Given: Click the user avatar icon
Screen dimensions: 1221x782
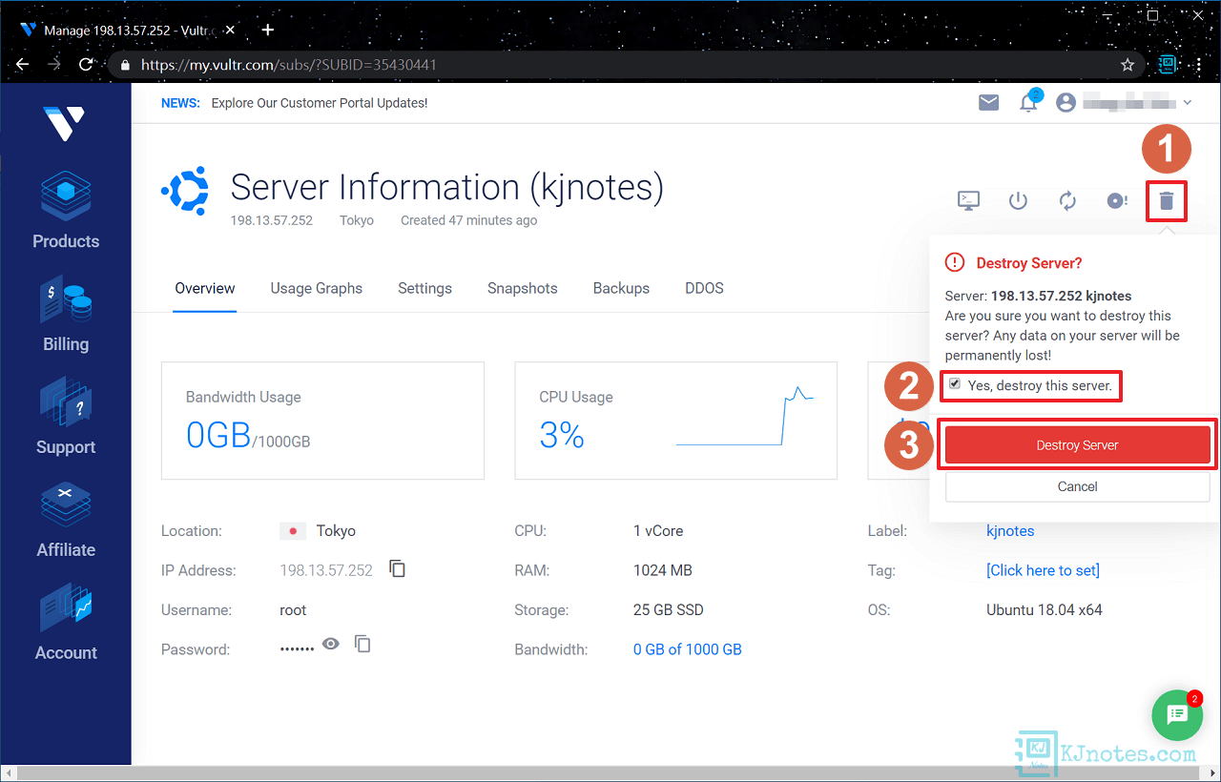Looking at the screenshot, I should pyautogui.click(x=1066, y=103).
